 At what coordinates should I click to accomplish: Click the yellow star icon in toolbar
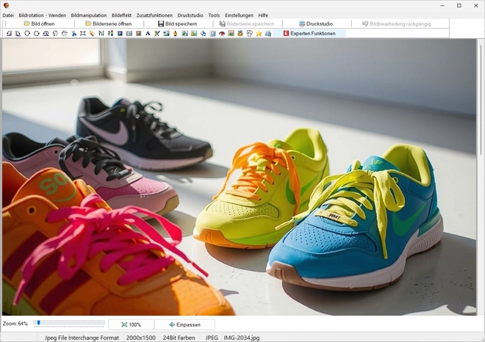[259, 33]
